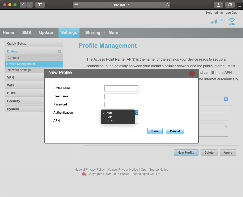Click the Save button

[155, 131]
